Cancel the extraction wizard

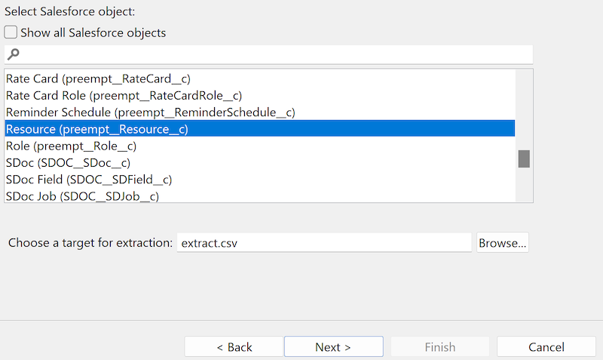click(x=546, y=347)
